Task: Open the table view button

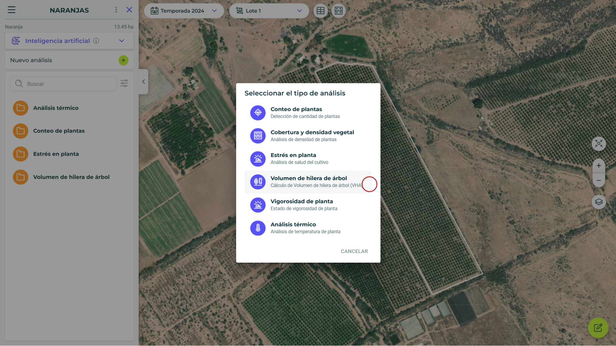Action: tap(320, 11)
